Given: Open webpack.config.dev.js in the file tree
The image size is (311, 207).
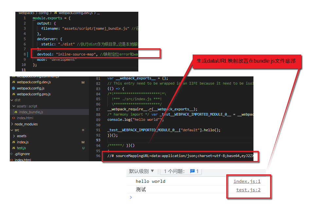Looking at the screenshot, I should click(34, 82).
